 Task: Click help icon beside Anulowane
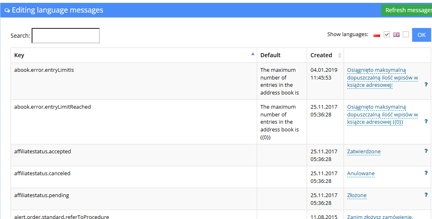pyautogui.click(x=426, y=173)
